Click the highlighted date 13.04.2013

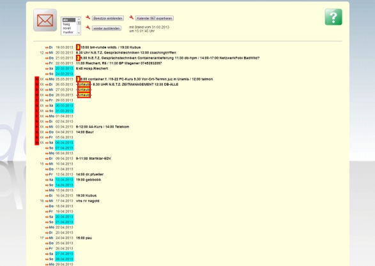(x=65, y=179)
